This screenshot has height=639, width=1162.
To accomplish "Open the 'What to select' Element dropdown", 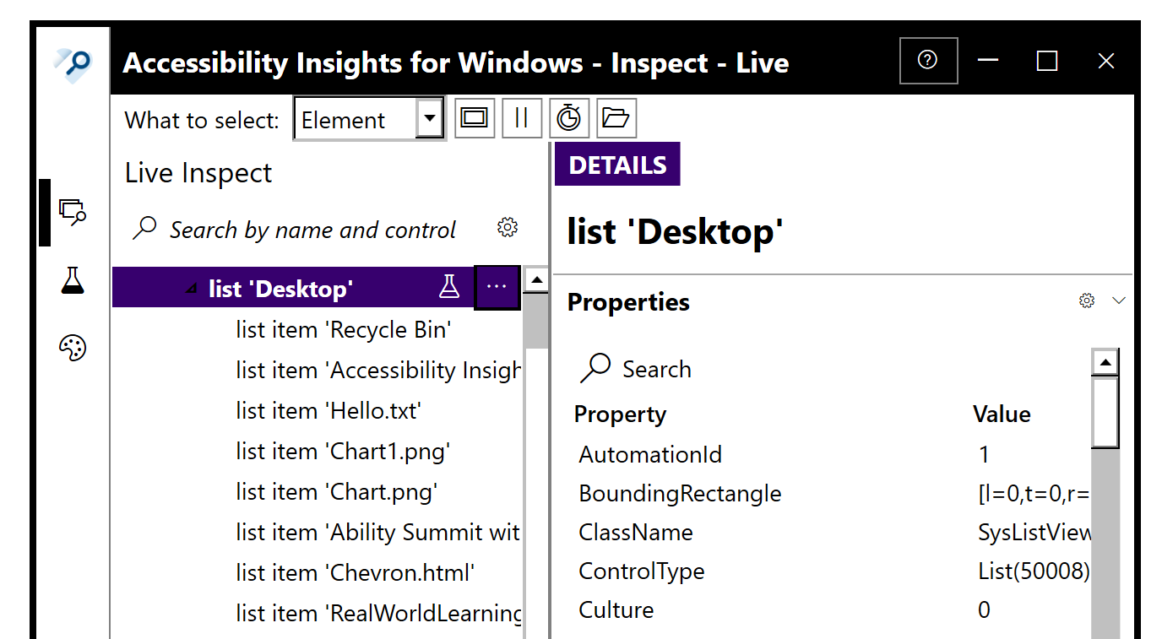I will 369,119.
